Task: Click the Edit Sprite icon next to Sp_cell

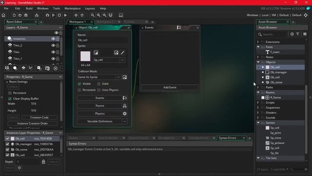Action: (x=116, y=53)
